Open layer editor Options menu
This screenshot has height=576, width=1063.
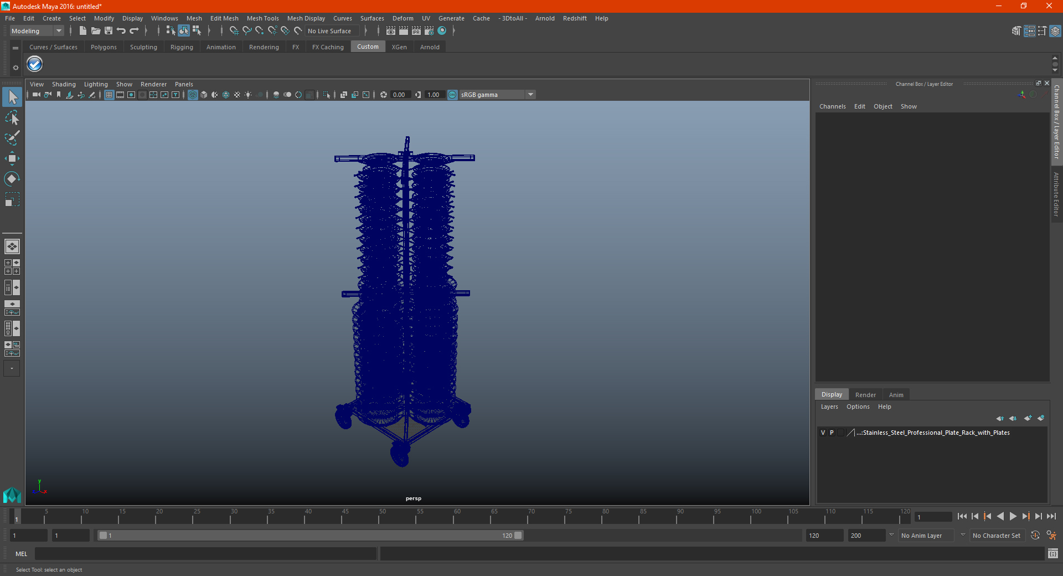click(x=858, y=407)
